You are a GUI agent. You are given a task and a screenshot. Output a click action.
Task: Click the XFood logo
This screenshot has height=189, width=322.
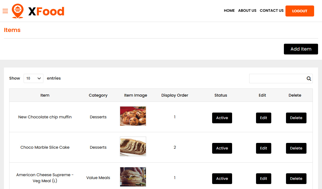point(38,11)
